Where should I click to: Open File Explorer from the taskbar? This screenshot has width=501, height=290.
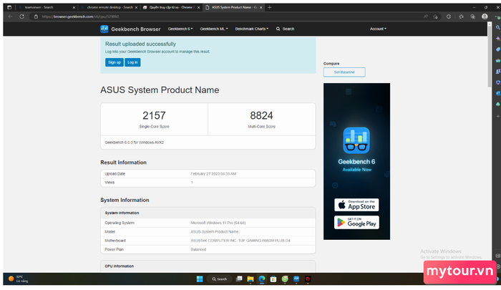pos(250,279)
